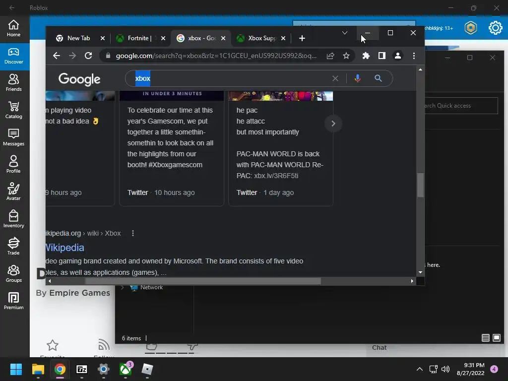Switch to the Fortnite tab
This screenshot has width=508, height=381.
coord(140,38)
